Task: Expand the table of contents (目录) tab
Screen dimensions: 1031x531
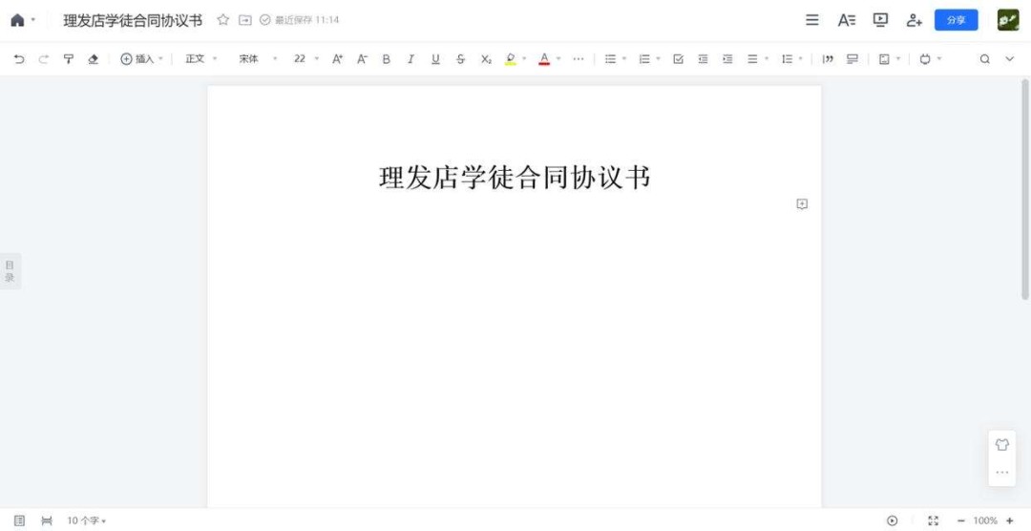Action: [x=10, y=271]
